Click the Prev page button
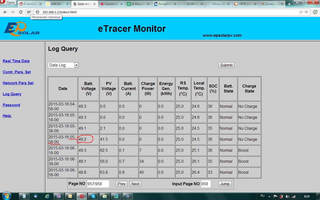Screen dimensions: 320x200 coord(121,184)
